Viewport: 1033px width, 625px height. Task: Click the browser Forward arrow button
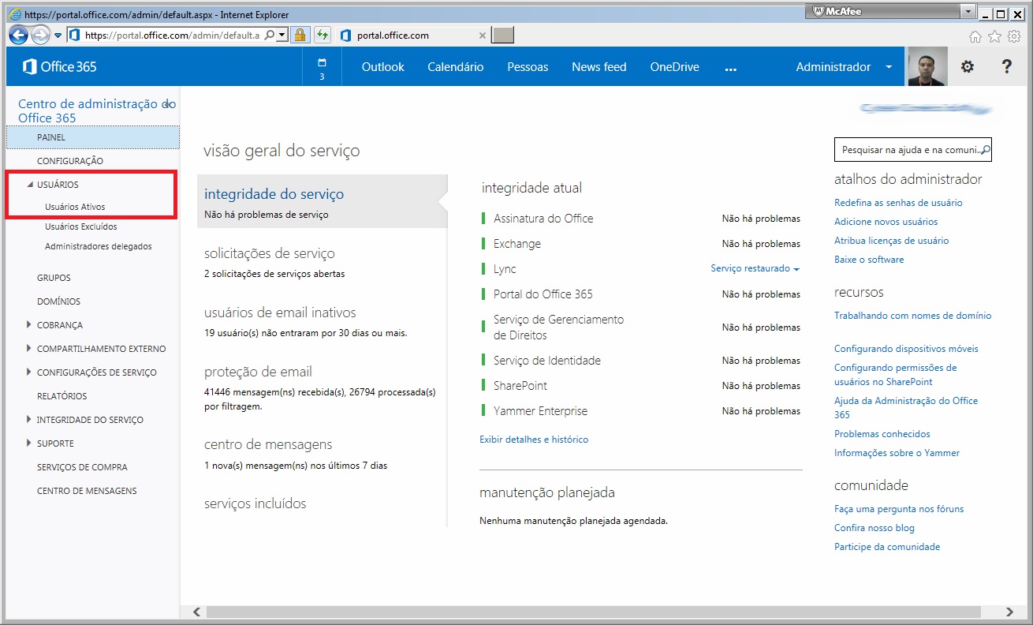click(40, 35)
